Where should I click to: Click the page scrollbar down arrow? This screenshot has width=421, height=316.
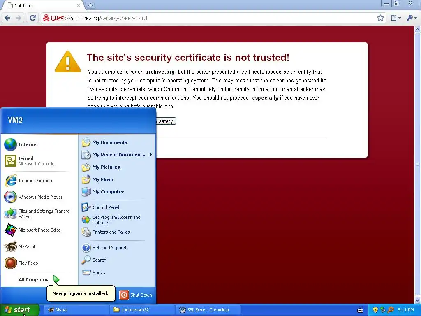point(418,300)
